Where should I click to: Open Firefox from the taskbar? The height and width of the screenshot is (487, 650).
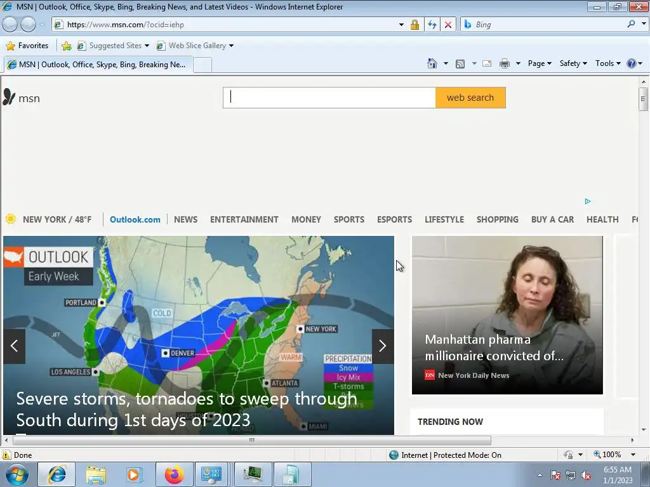click(174, 474)
